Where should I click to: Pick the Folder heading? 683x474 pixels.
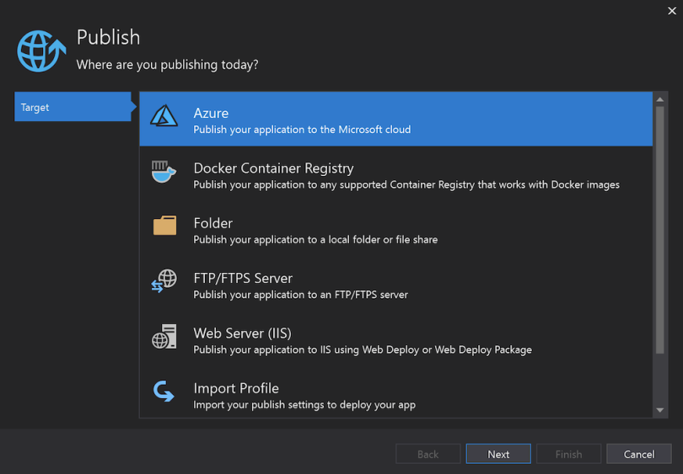pos(213,223)
